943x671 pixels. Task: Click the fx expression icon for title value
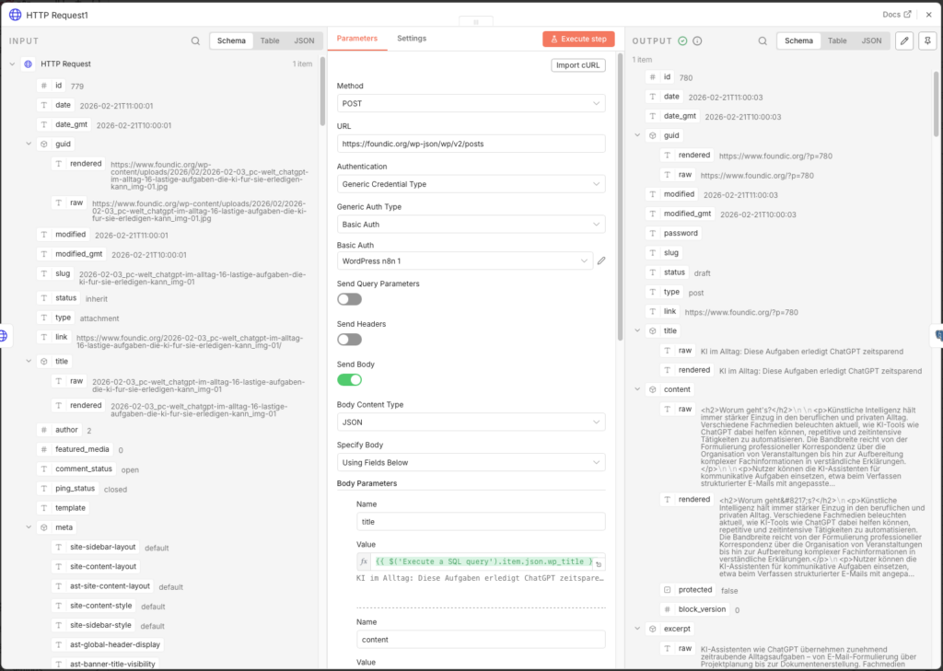pos(364,561)
